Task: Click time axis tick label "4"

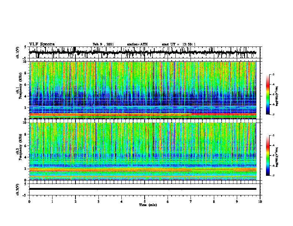Action: [x=122, y=202]
